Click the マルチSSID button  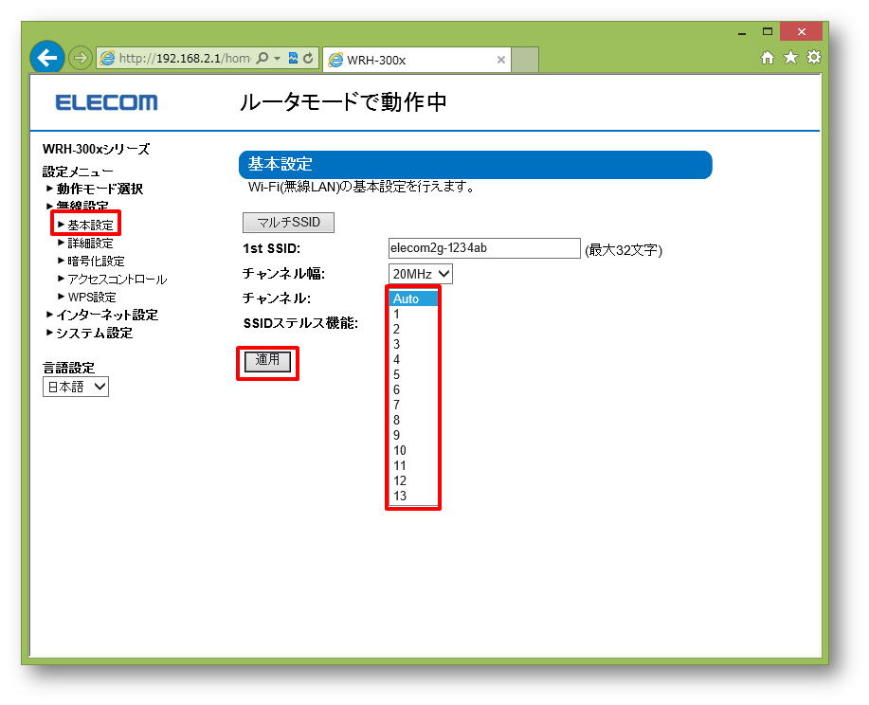(x=288, y=223)
